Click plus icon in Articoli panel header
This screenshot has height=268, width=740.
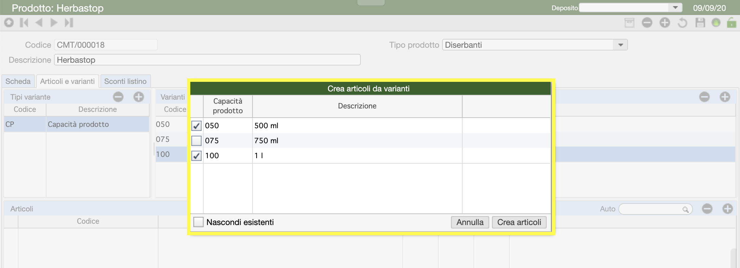728,209
